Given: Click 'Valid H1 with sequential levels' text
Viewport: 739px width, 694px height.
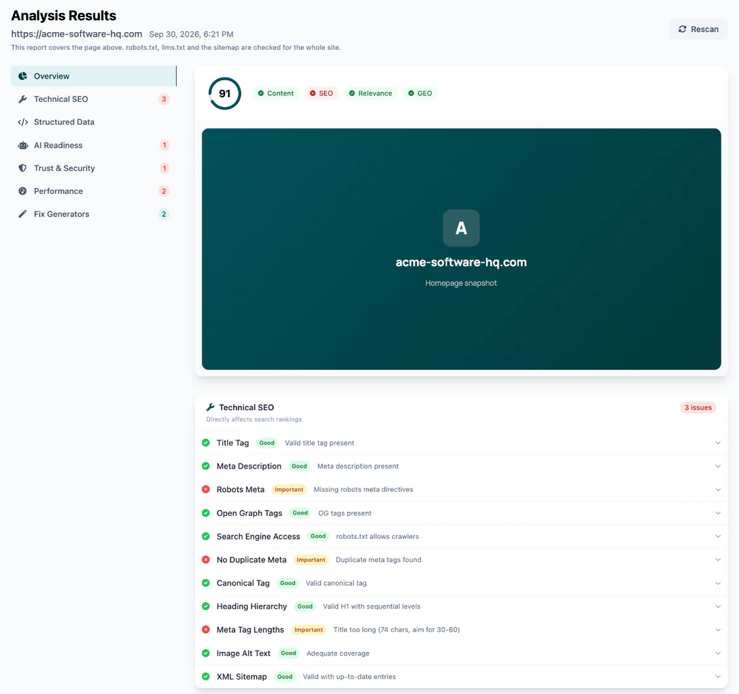Looking at the screenshot, I should coord(371,607).
